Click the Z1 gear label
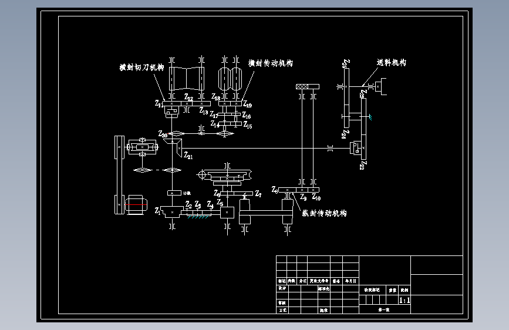This screenshot has height=330, width=509. click(x=157, y=211)
